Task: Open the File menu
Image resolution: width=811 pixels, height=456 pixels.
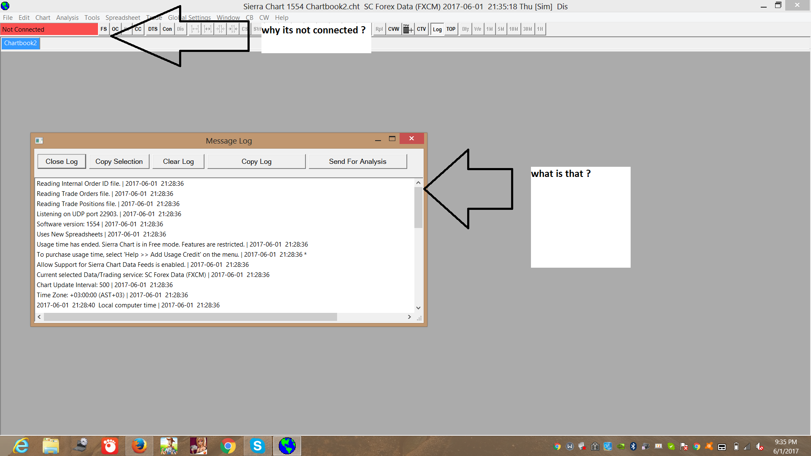Action: [8, 17]
